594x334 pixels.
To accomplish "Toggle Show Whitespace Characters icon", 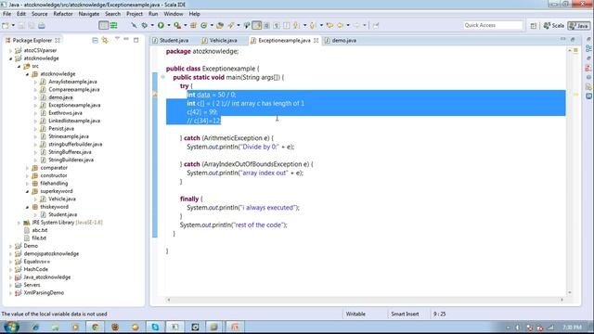I will pos(277,25).
